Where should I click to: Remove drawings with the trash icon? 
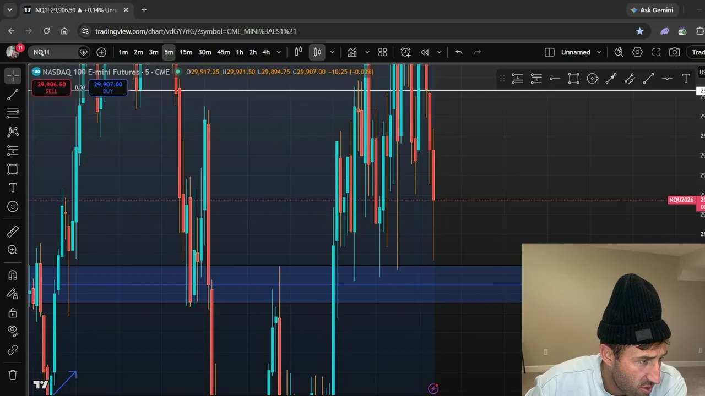coord(13,375)
